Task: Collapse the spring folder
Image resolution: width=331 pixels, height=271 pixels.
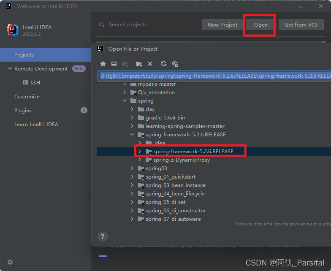Action: (x=125, y=100)
